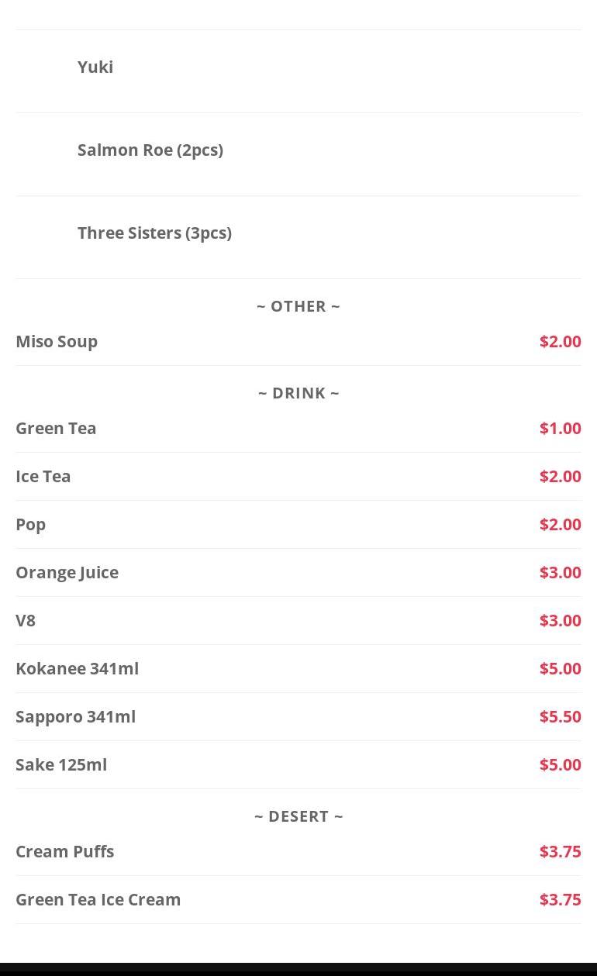Pick Orange Juice from drink list
The image size is (597, 976).
point(67,572)
